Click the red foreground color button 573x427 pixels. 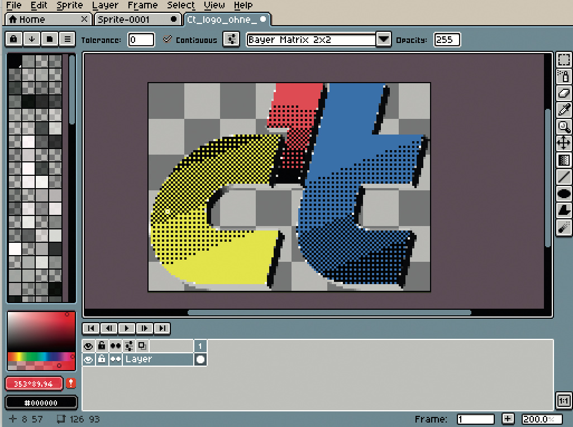click(34, 383)
